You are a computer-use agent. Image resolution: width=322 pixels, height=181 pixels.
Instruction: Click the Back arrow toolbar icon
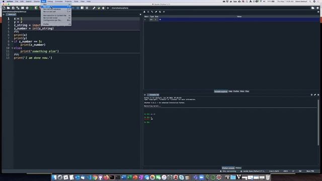coord(103,8)
